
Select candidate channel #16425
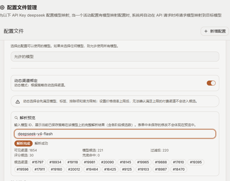pyautogui.click(x=110, y=169)
